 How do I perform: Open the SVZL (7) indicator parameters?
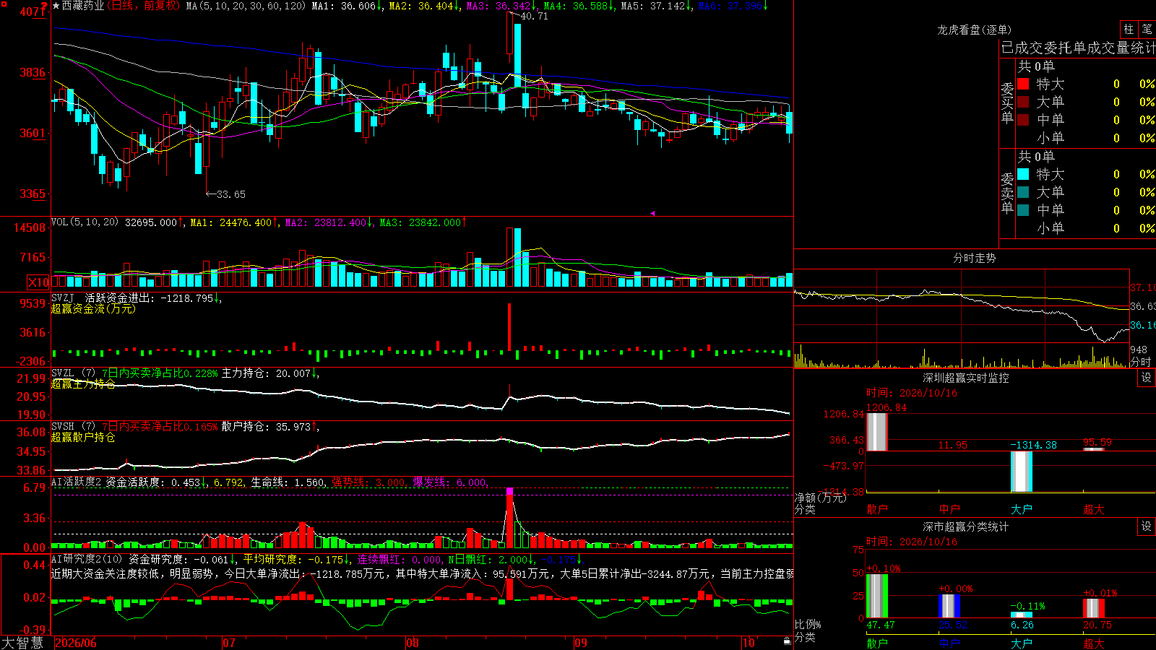tap(73, 373)
